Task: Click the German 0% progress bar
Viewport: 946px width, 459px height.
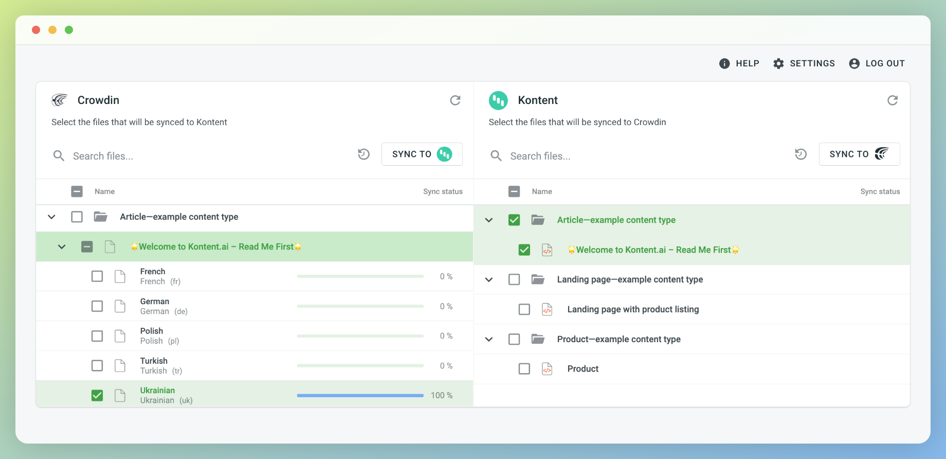Action: (x=360, y=306)
